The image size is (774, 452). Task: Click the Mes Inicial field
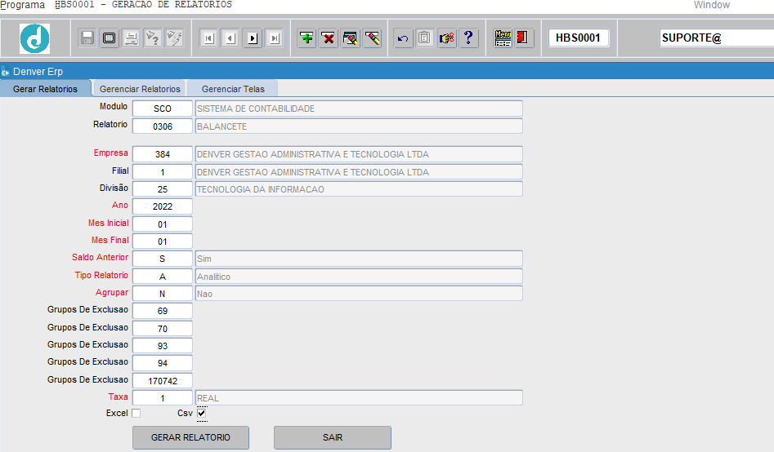click(163, 224)
